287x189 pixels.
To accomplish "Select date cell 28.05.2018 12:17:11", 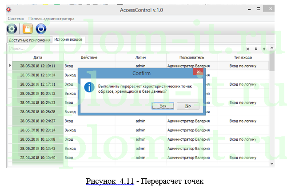I will click(x=38, y=84).
